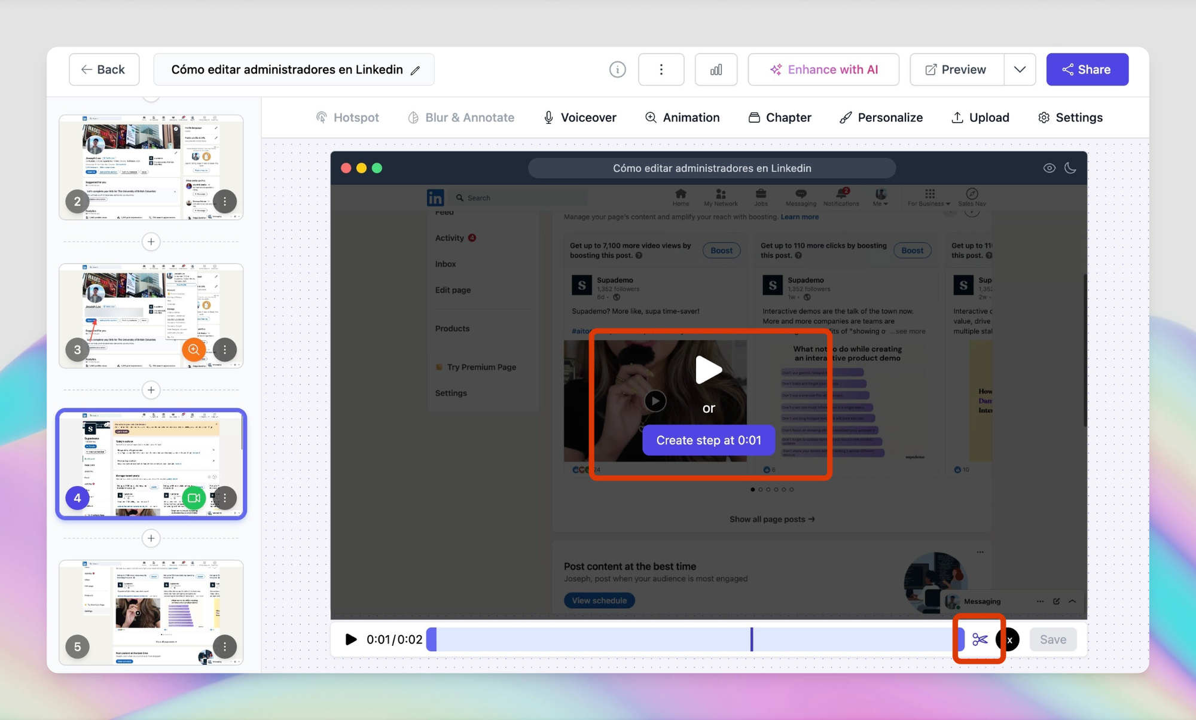Play the video from timeline play button
Viewport: 1196px width, 720px height.
[351, 639]
